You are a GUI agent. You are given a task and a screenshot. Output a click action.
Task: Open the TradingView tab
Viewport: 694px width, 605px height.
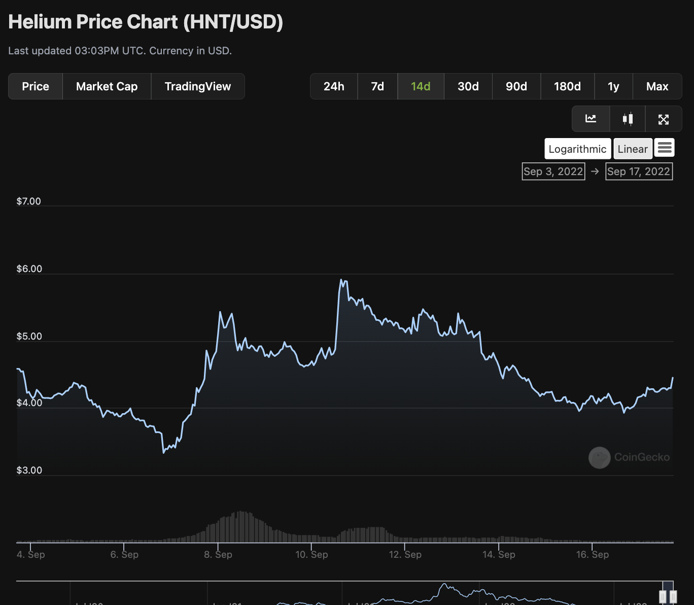tap(198, 86)
